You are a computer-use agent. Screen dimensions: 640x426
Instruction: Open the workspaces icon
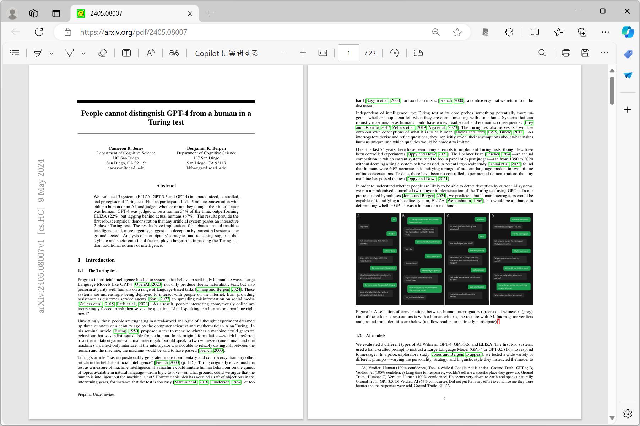[34, 13]
